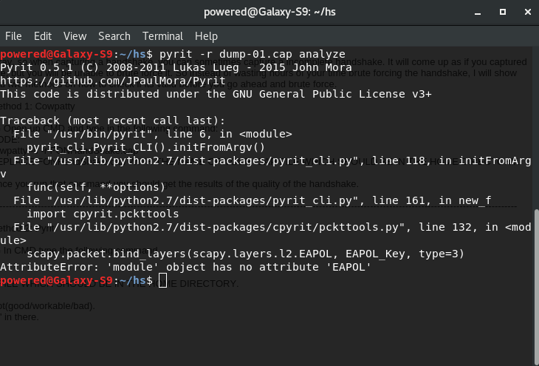Screen dimensions: 539x366
Task: Maximize the terminal window
Action: (503, 12)
